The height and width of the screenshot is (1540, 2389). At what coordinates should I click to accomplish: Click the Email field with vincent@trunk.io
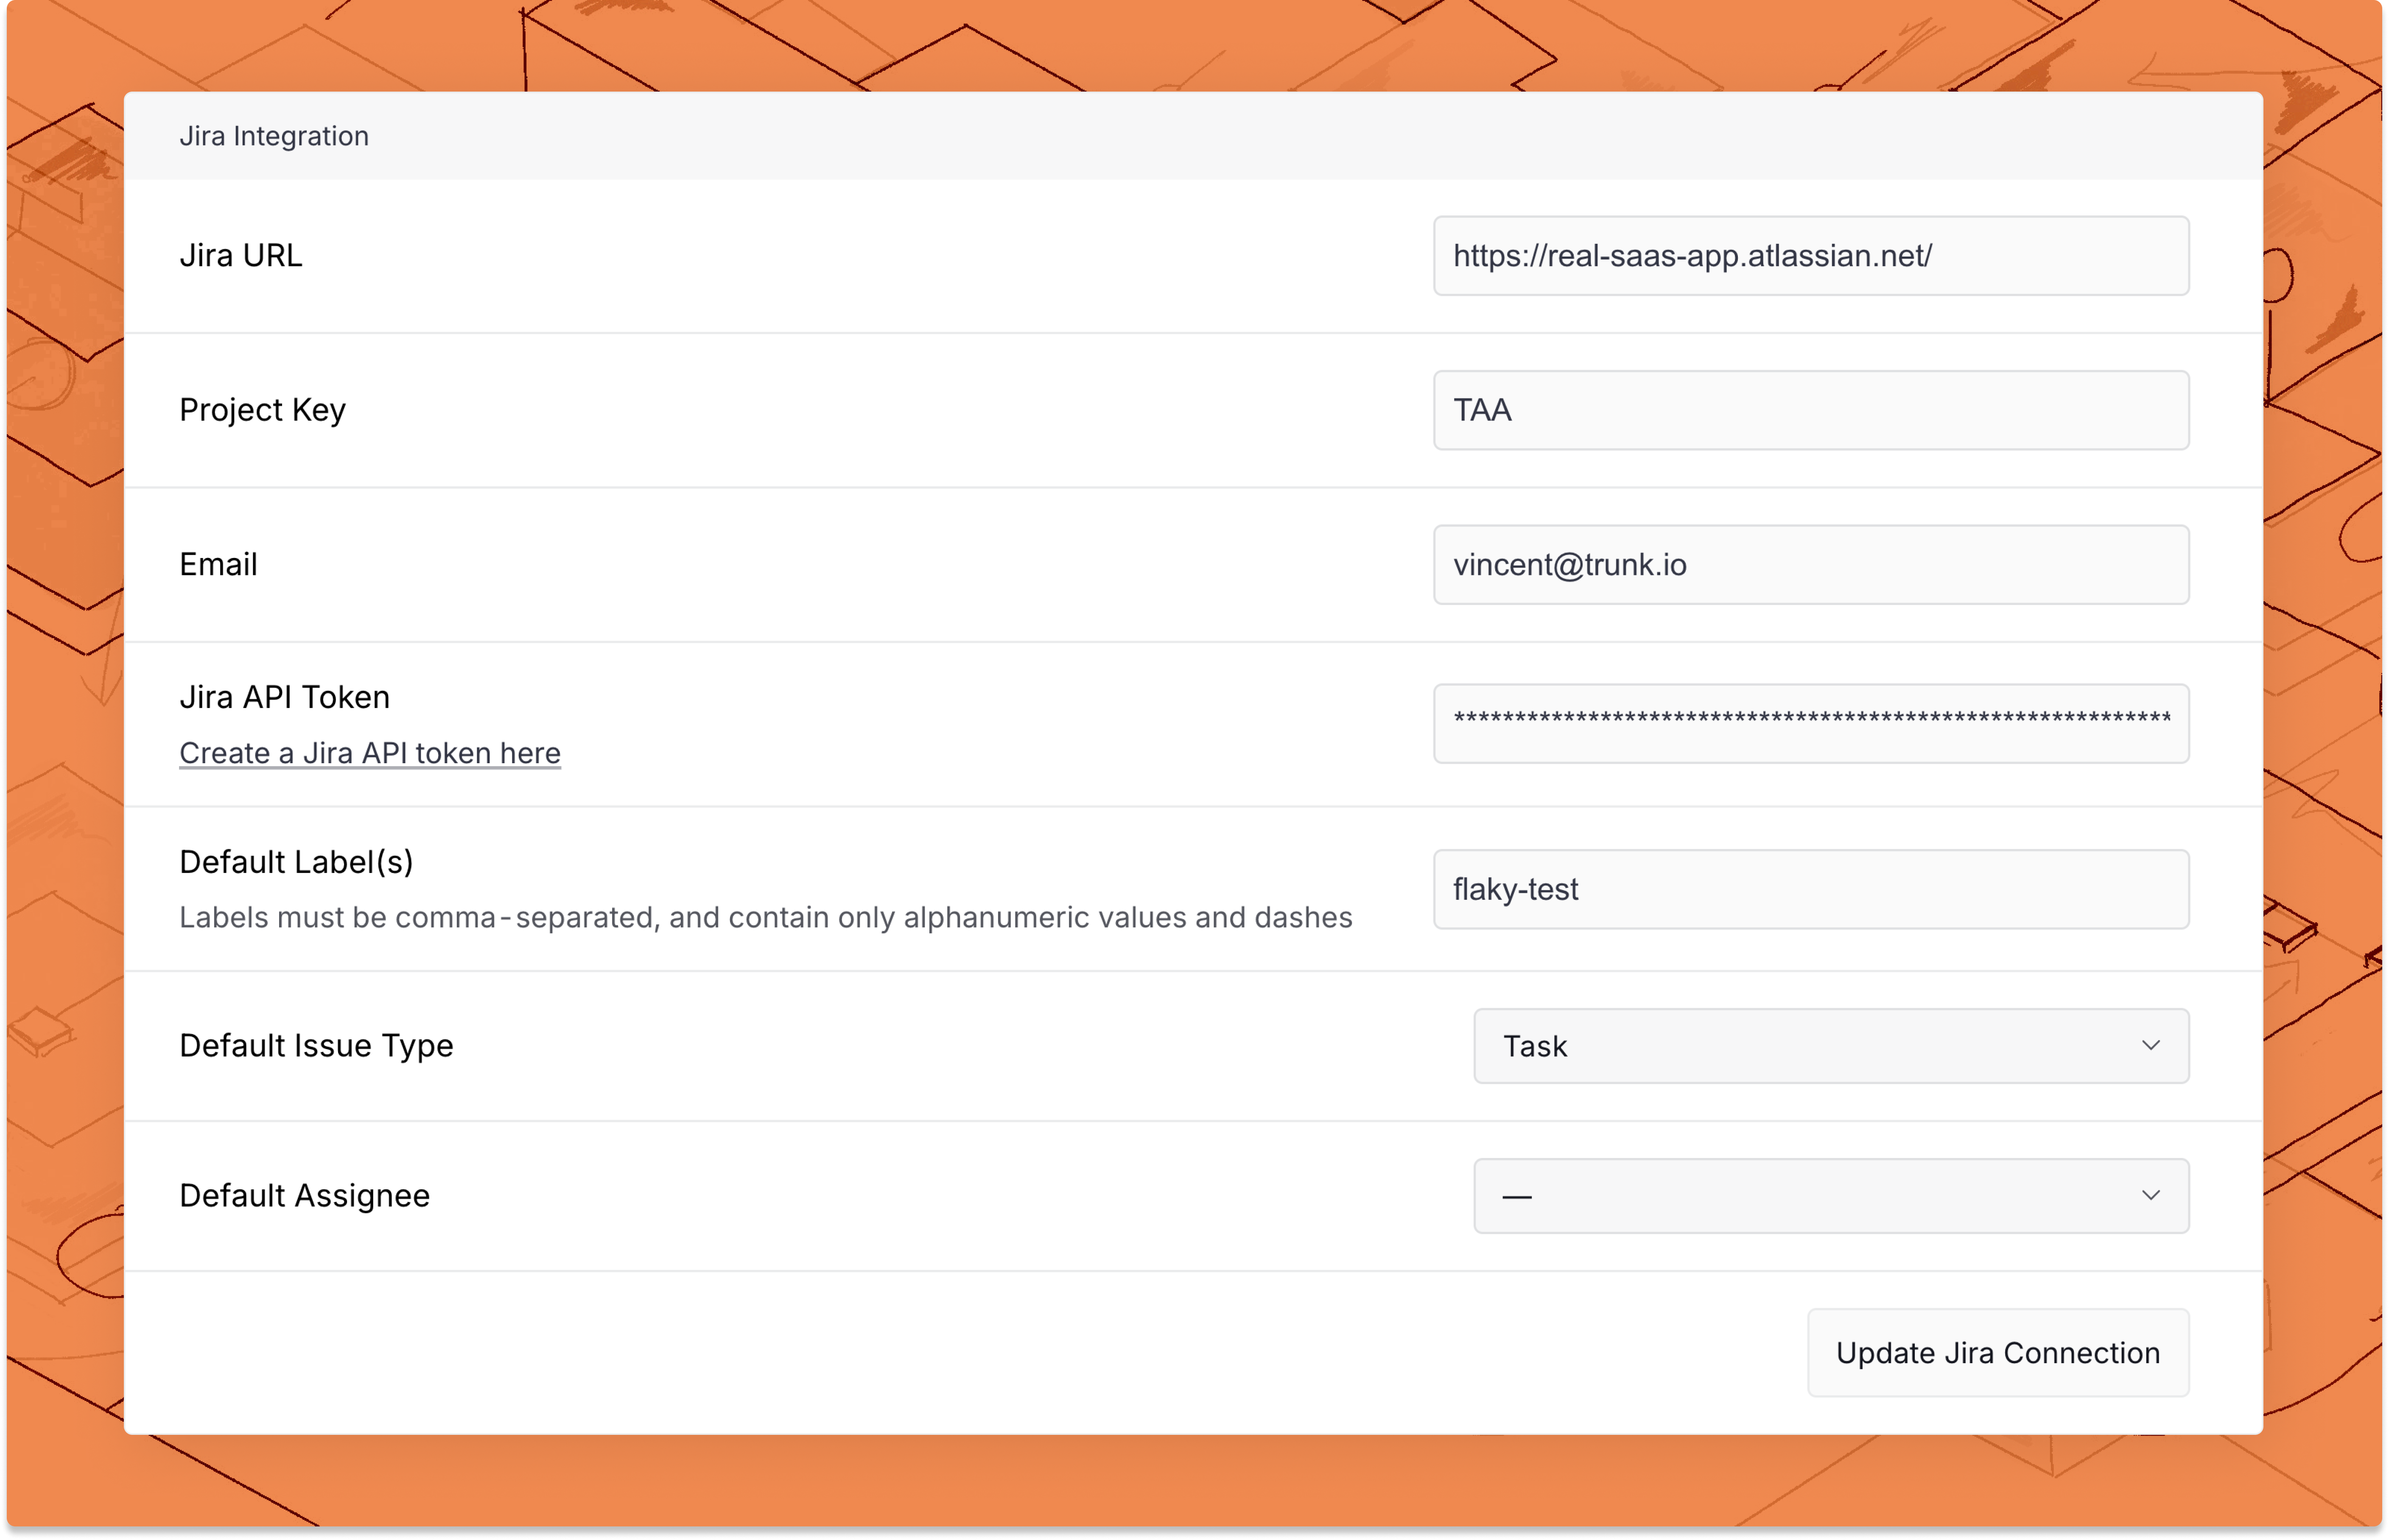point(1811,565)
